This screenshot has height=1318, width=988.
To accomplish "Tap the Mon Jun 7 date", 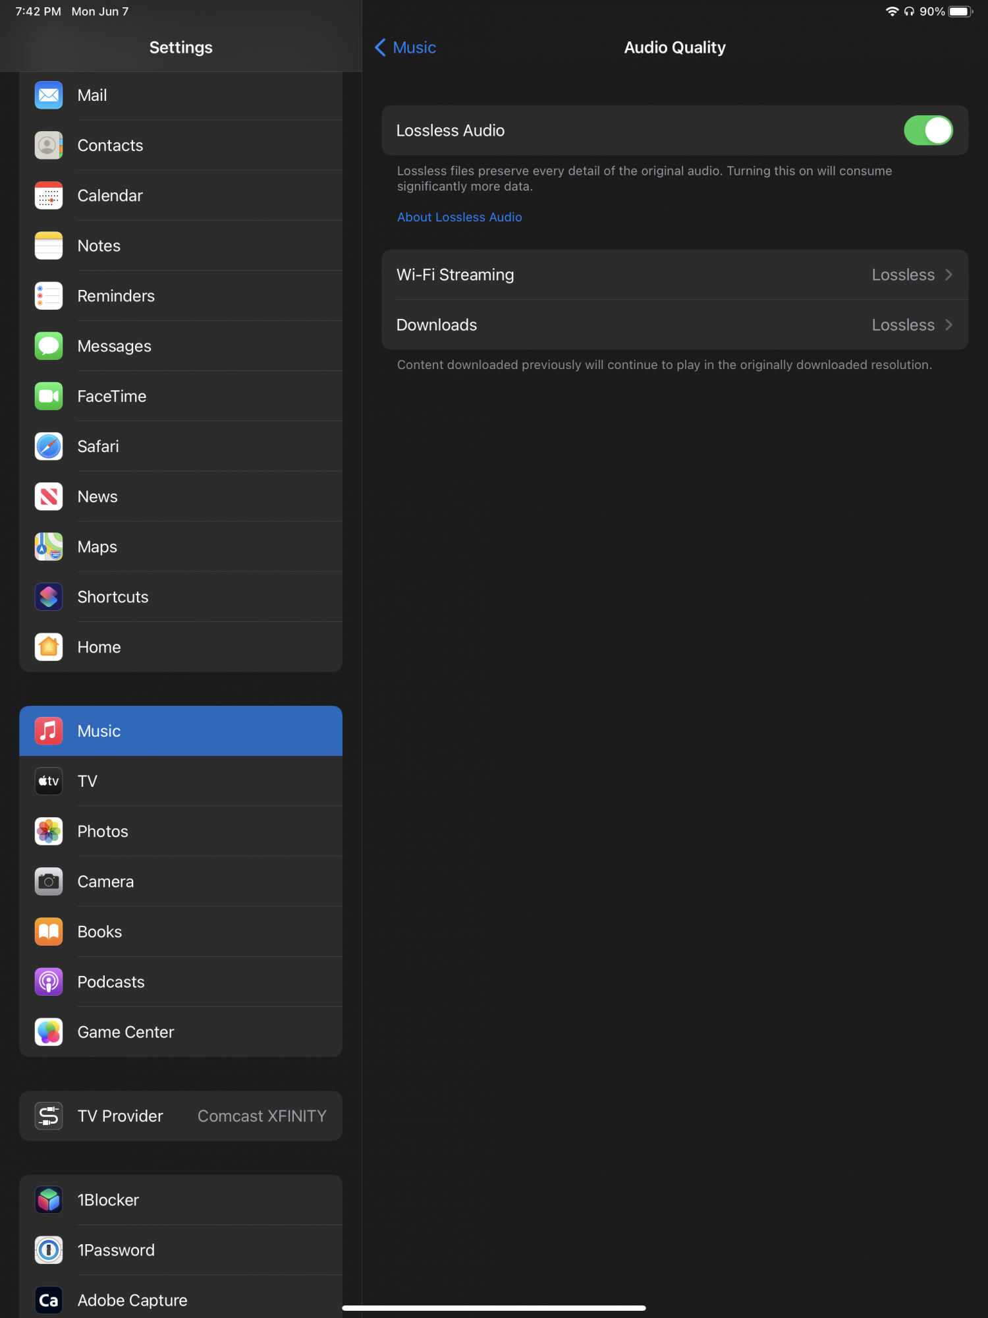I will pyautogui.click(x=100, y=11).
